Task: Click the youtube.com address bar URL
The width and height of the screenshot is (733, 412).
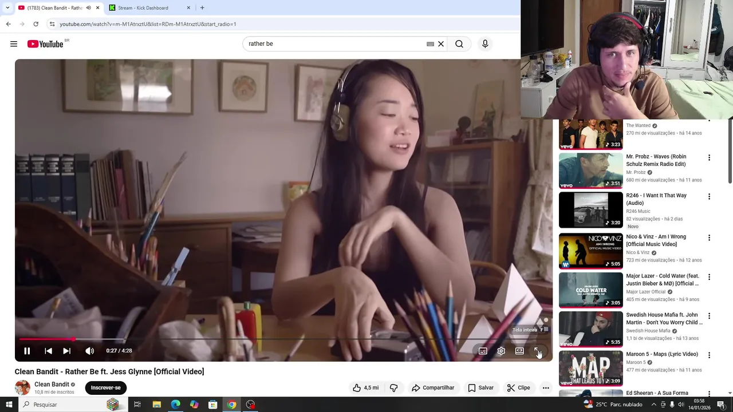Action: [148, 24]
